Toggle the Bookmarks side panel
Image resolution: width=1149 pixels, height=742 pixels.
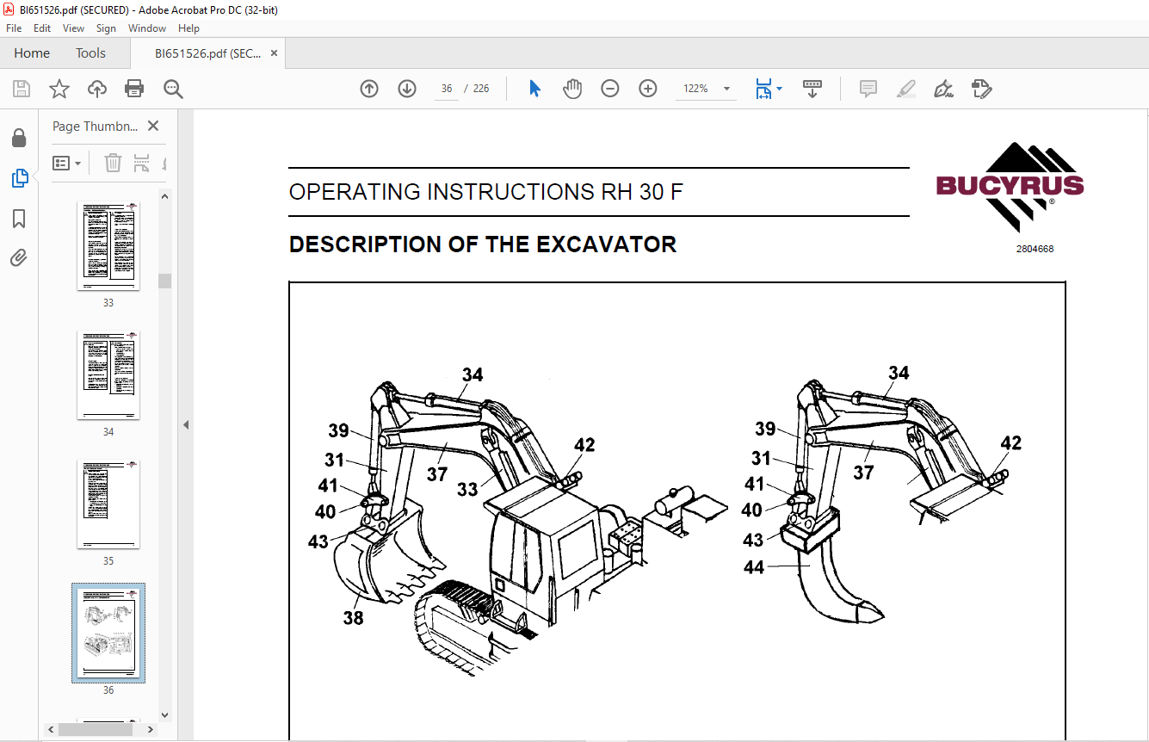point(19,219)
